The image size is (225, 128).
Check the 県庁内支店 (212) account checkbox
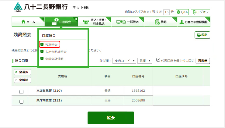pyautogui.click(x=22, y=101)
